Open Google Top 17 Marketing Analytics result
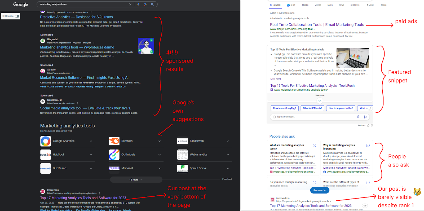Image resolution: width=424 pixels, height=211 pixels. pyautogui.click(x=83, y=198)
